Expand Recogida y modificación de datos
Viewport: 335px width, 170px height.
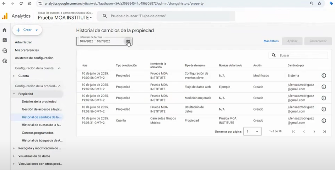(14, 148)
